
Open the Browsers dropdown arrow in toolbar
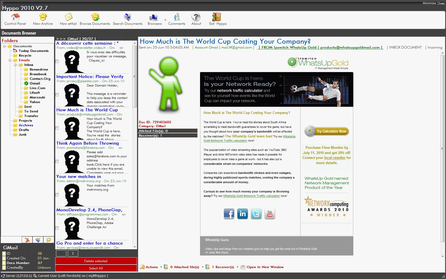tap(165, 20)
